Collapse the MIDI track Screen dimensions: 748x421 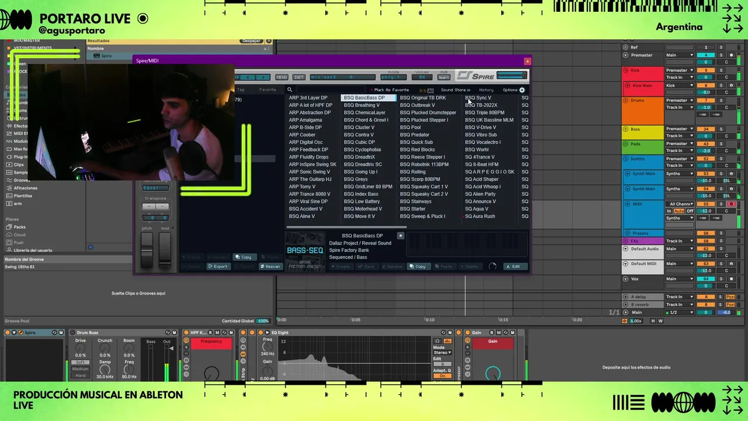[627, 204]
